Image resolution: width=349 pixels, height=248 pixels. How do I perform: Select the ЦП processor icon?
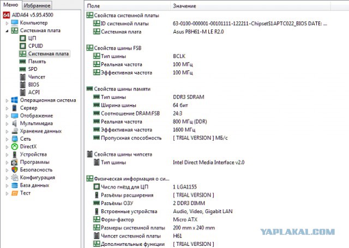[23, 38]
